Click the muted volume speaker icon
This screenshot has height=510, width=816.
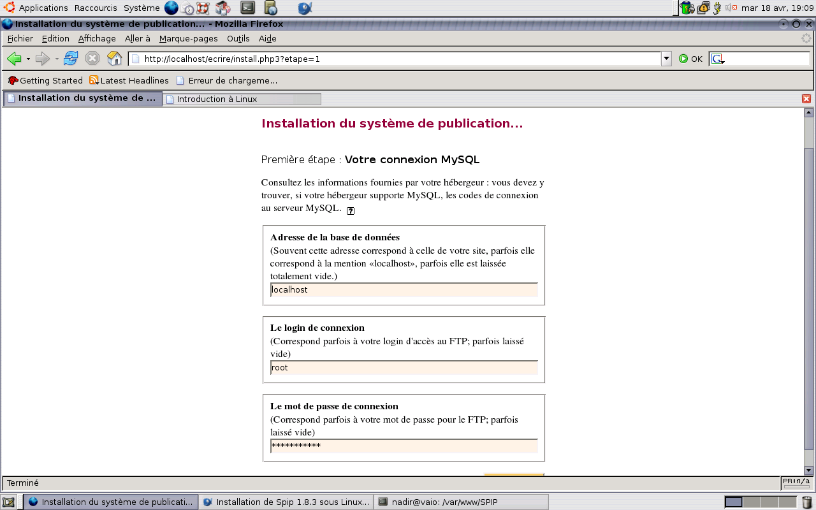tap(731, 8)
